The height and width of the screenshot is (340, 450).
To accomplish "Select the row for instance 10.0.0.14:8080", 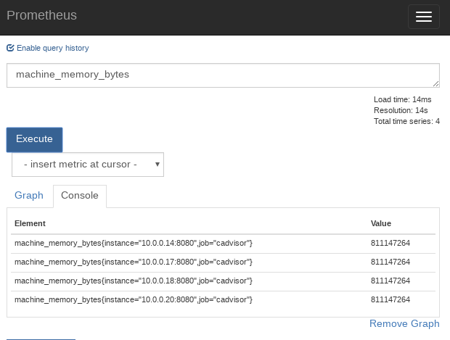I will pos(223,244).
